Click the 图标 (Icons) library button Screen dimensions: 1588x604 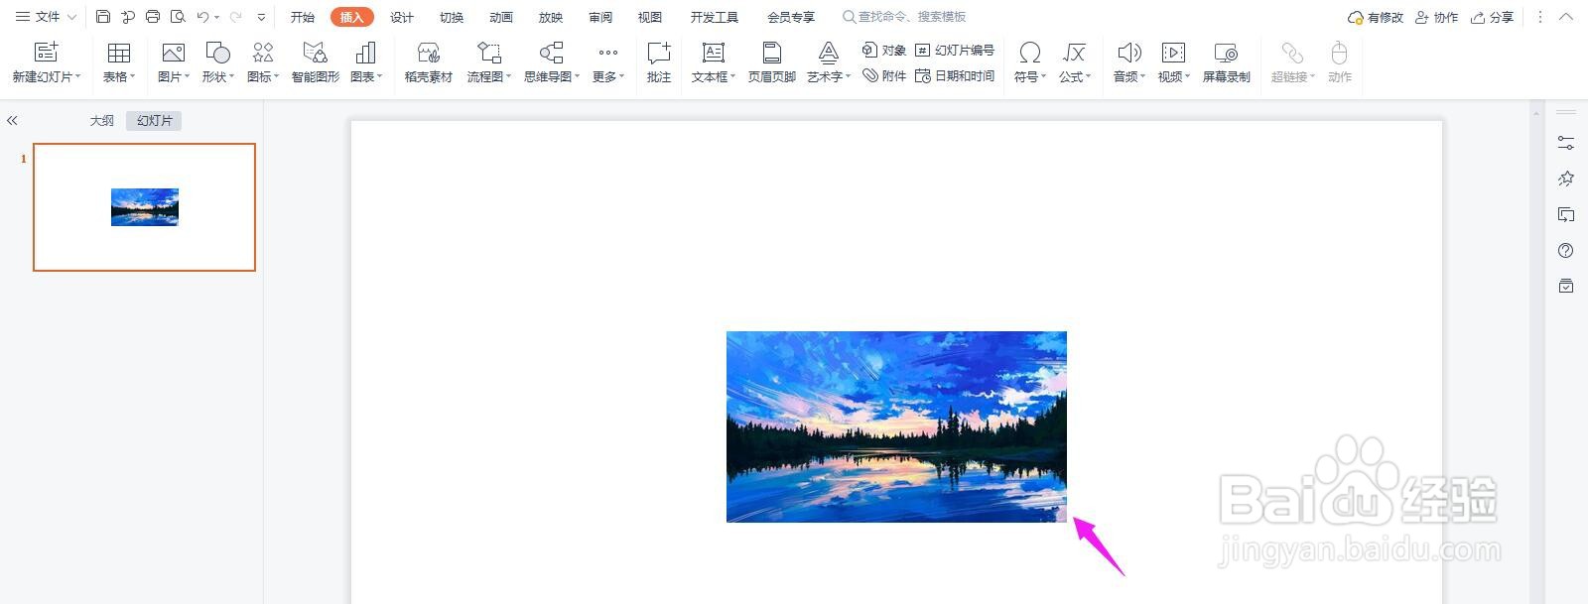(263, 53)
